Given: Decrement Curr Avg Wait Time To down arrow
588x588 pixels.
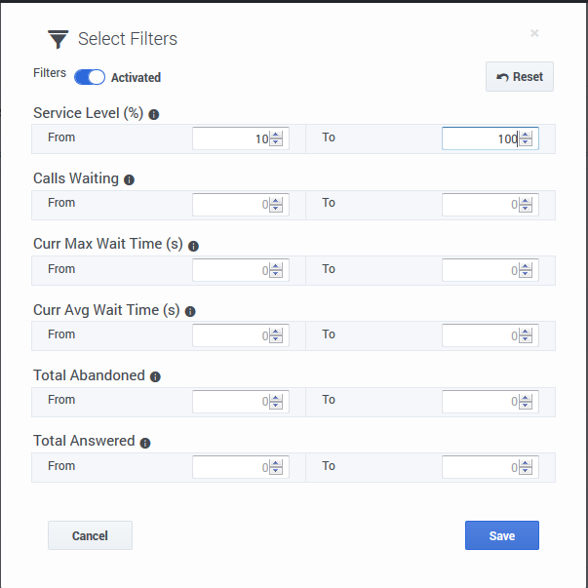Looking at the screenshot, I should (526, 339).
